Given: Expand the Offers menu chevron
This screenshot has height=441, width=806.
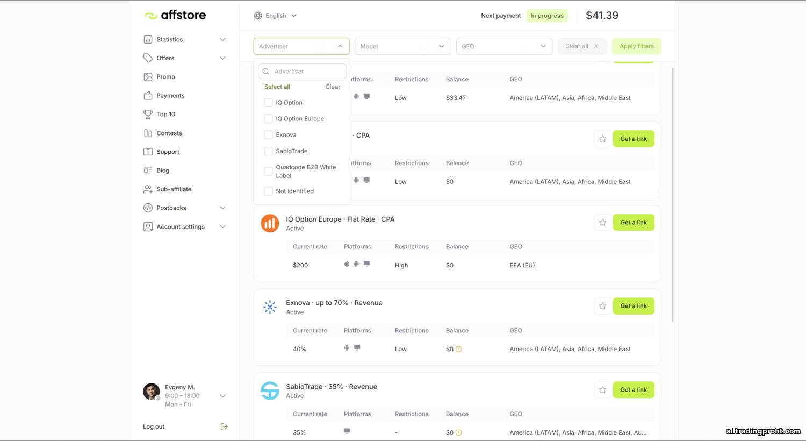Looking at the screenshot, I should pyautogui.click(x=222, y=58).
